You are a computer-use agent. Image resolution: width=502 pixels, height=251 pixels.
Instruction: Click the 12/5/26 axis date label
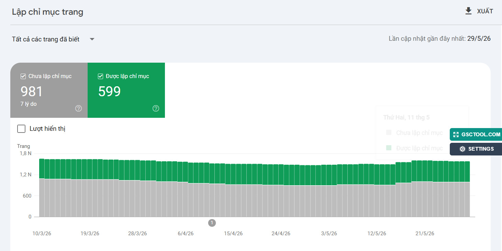click(x=377, y=234)
